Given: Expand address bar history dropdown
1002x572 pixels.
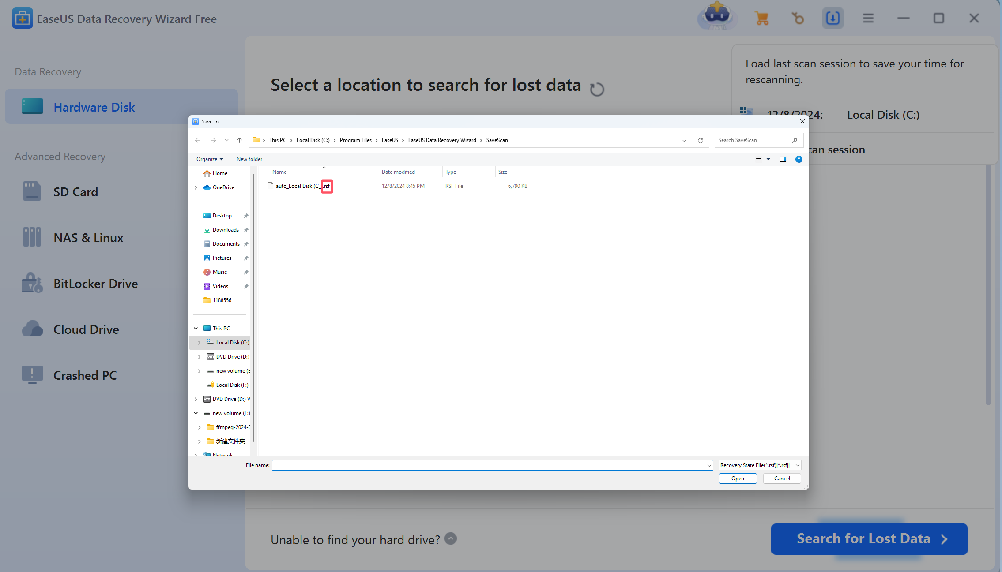Looking at the screenshot, I should point(684,141).
